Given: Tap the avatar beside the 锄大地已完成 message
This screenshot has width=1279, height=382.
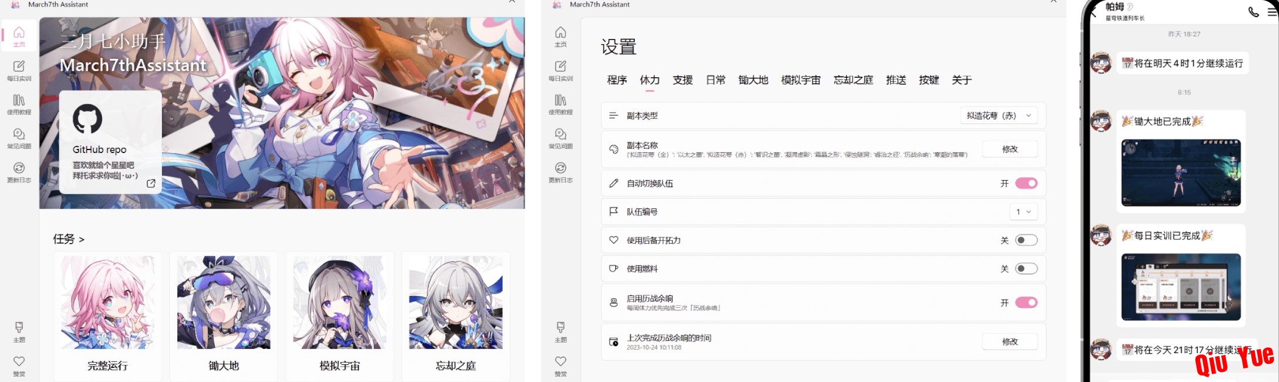Looking at the screenshot, I should point(1101,121).
